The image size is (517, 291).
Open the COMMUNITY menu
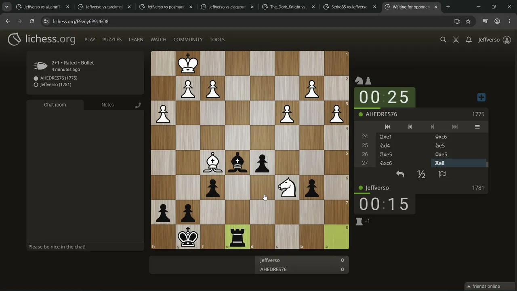tap(188, 40)
